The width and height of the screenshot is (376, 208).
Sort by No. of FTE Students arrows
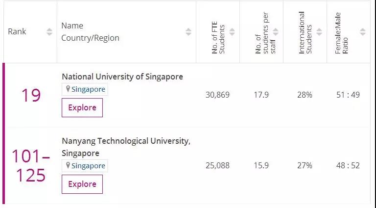[232, 32]
